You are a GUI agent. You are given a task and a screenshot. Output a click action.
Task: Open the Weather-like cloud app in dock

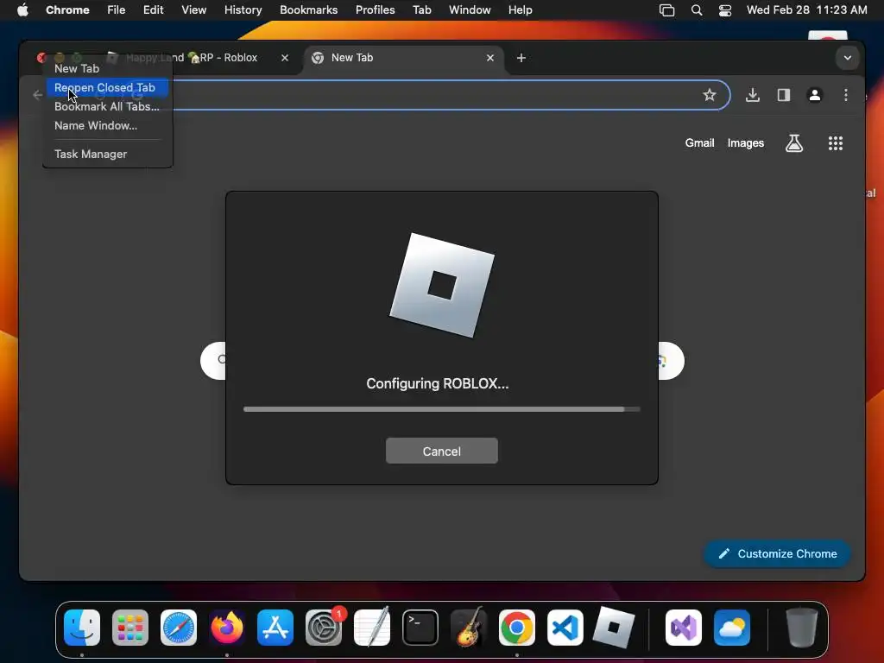tap(732, 628)
